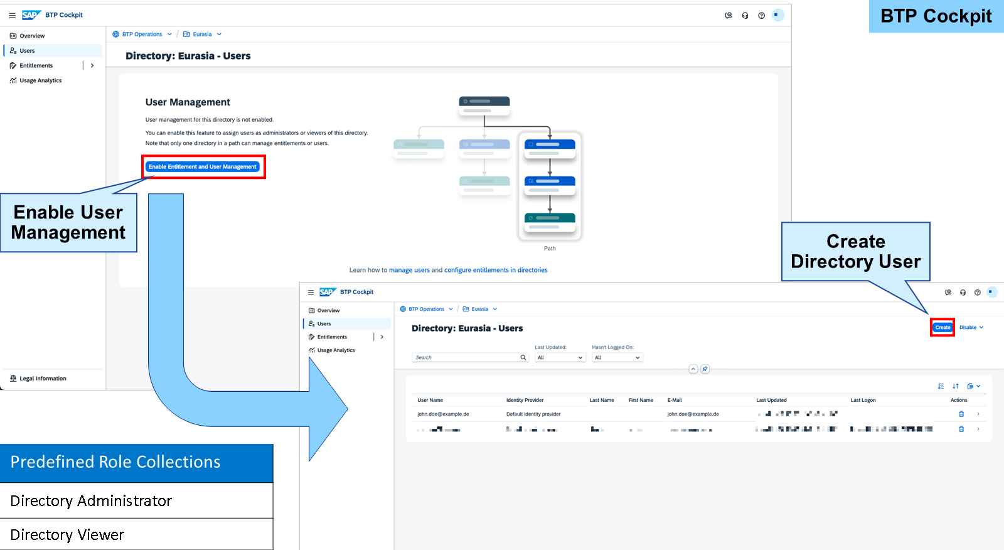
Task: Open the help icon in the users list window
Action: click(x=977, y=293)
